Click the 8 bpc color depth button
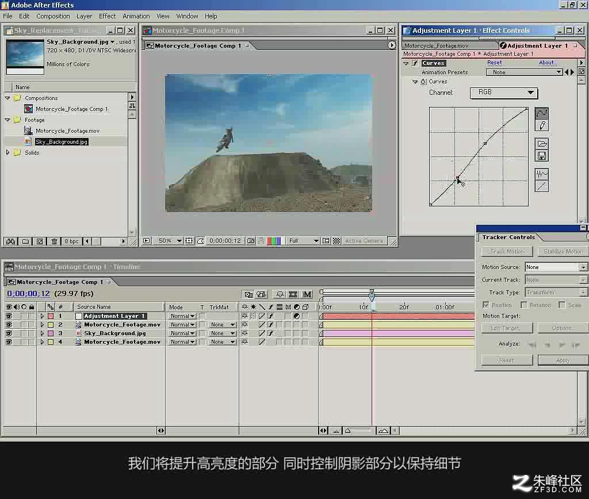The image size is (589, 499). point(71,241)
